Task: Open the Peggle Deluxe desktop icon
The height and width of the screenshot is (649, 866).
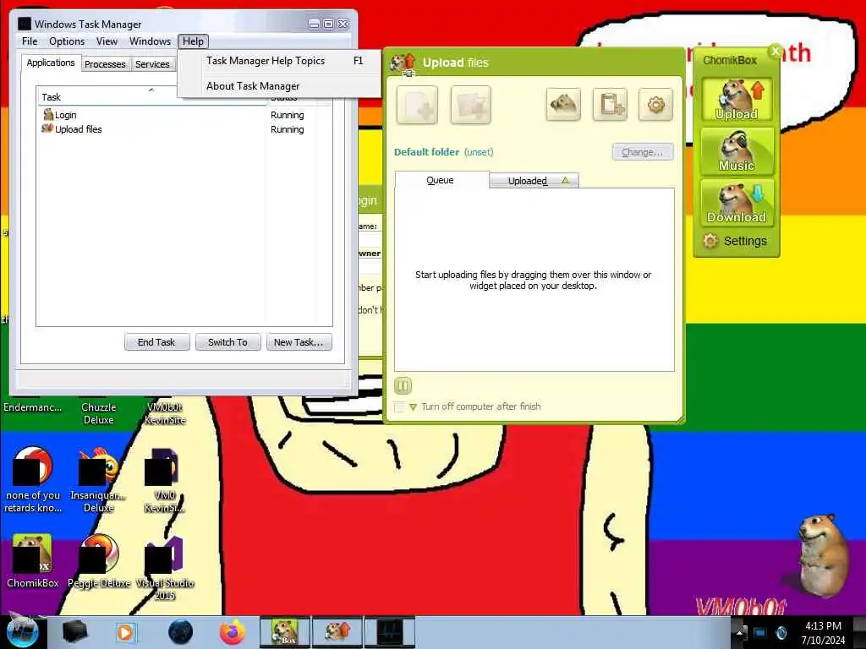Action: coord(99,562)
